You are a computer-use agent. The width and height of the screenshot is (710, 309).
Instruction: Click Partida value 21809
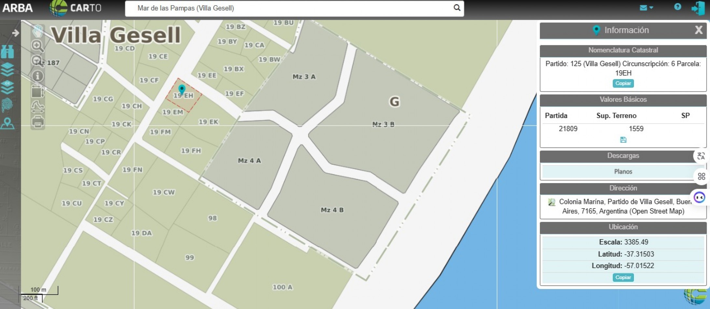568,129
